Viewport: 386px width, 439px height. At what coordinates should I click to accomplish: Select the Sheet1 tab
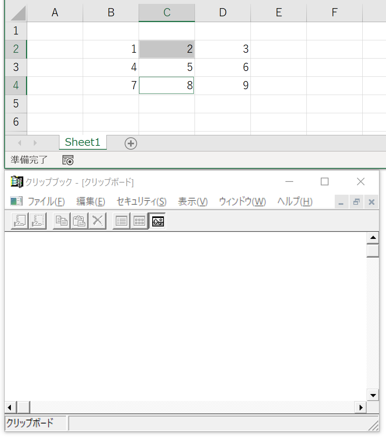[x=83, y=142]
